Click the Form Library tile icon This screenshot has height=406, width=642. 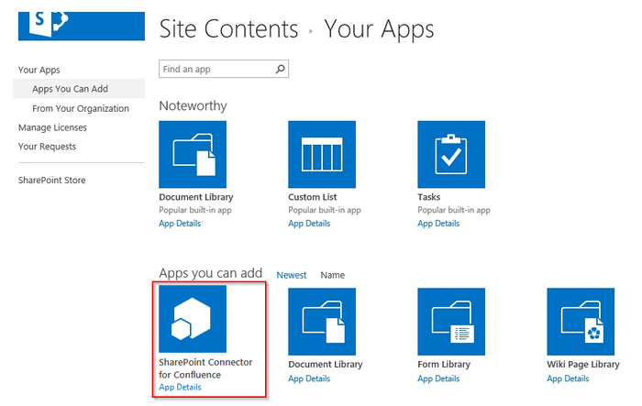tap(451, 320)
